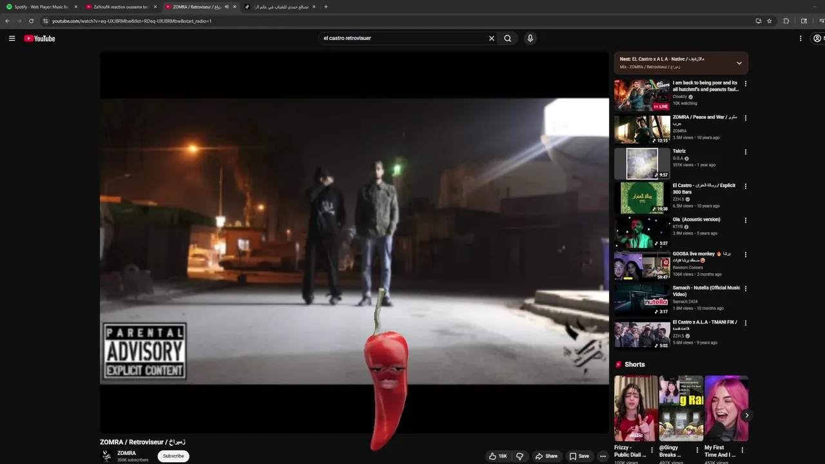Click the Share button
The width and height of the screenshot is (825, 464).
[546, 456]
